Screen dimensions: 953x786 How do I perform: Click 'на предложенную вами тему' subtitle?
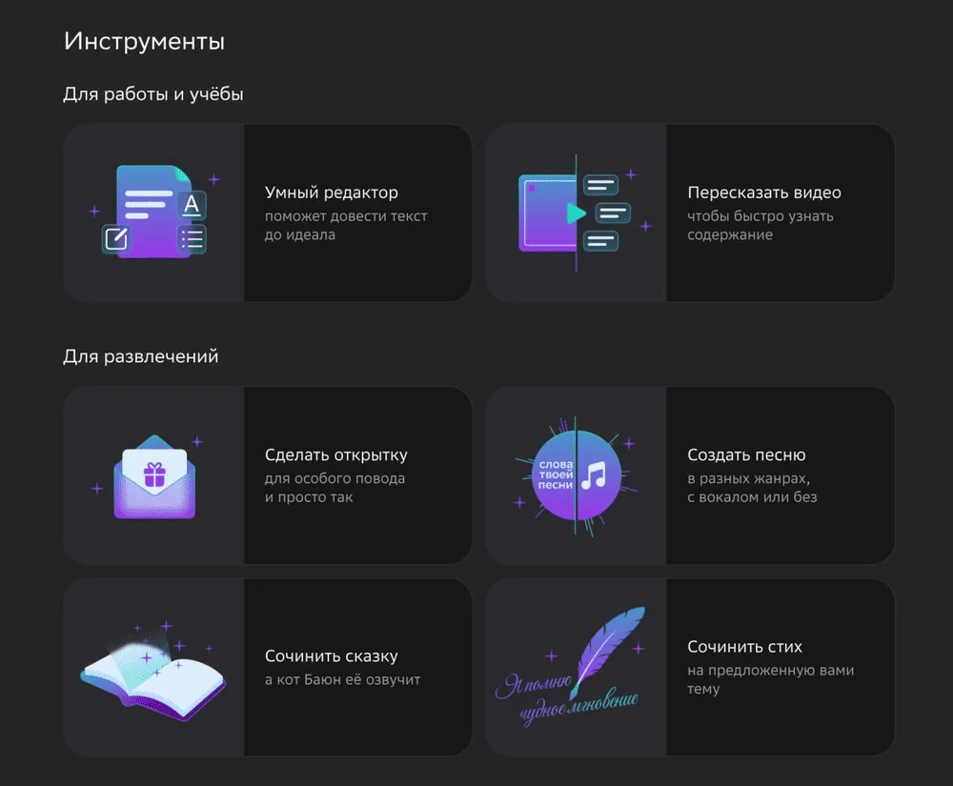[x=771, y=679]
